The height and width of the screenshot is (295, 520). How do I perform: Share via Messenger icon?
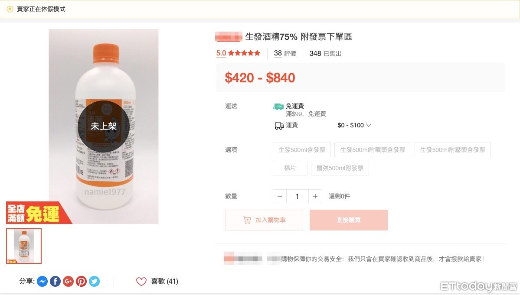(x=42, y=282)
